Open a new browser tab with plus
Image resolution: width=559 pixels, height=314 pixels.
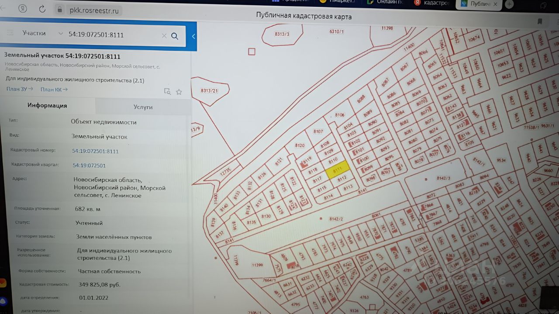pos(509,4)
